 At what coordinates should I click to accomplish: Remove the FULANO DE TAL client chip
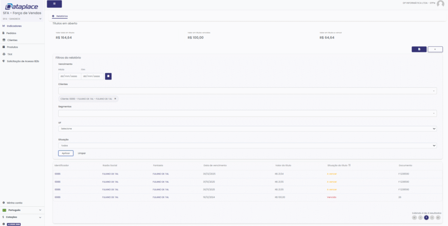[115, 99]
